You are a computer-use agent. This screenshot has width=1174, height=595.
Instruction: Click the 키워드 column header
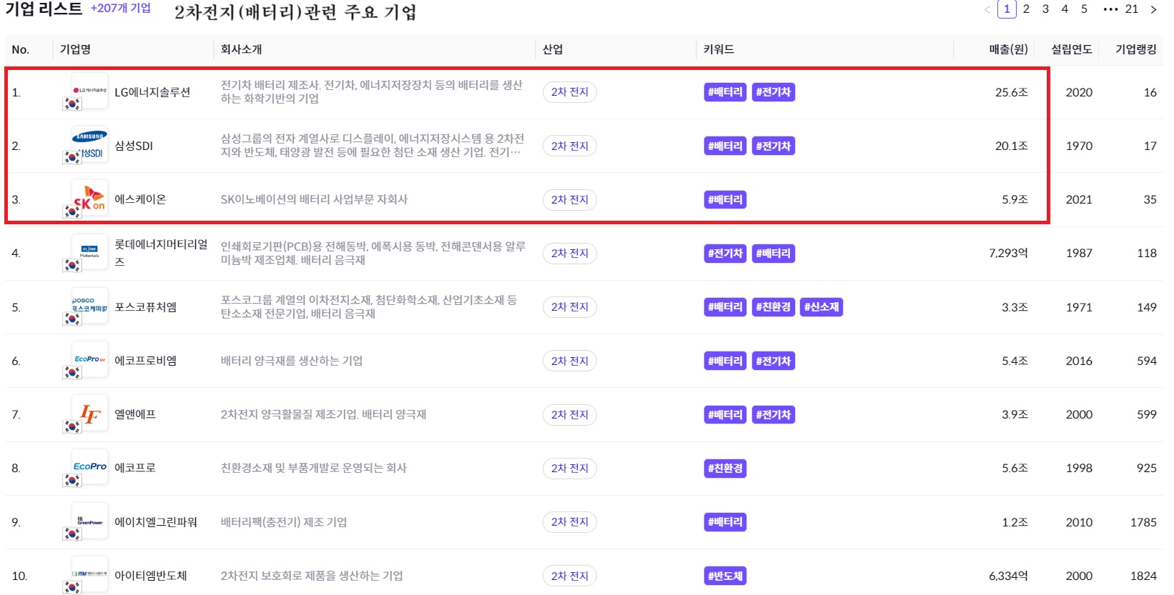[x=719, y=49]
